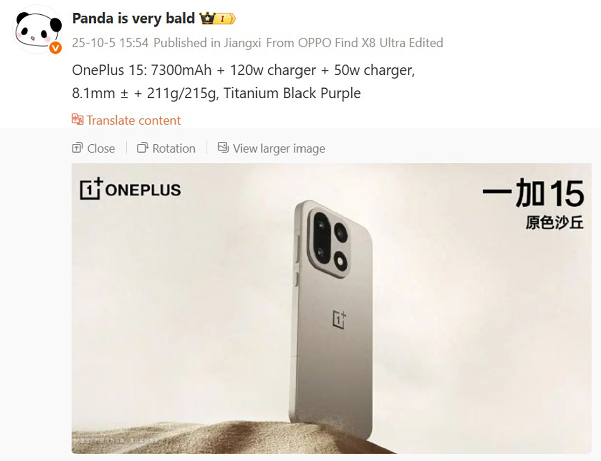Select the 'View larger image' text label

(279, 149)
